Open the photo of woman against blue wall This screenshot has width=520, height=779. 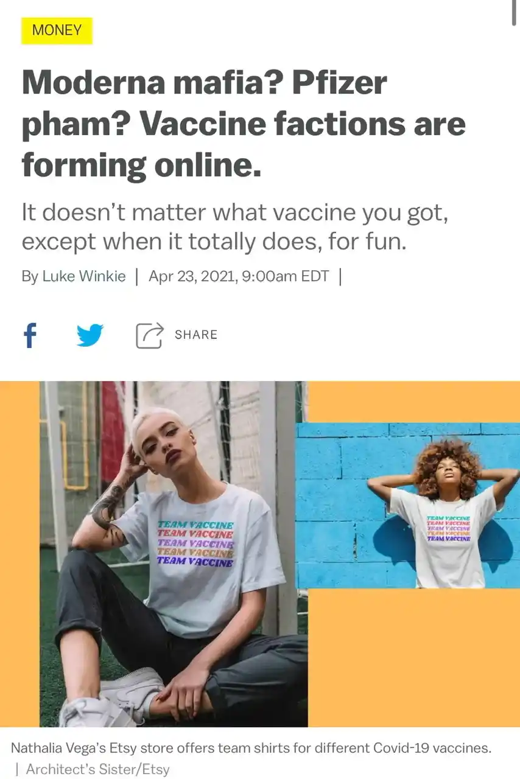(x=408, y=505)
